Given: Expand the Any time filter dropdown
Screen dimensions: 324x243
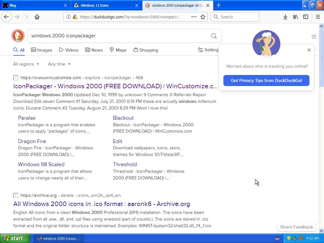Looking at the screenshot, I should click(59, 64).
